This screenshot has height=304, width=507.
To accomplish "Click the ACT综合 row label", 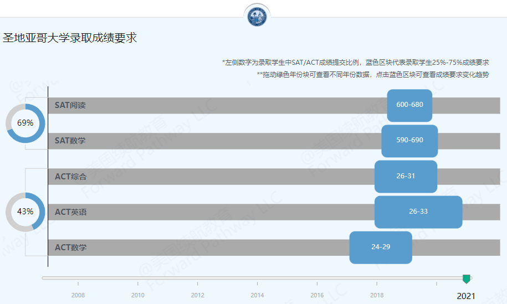I will (70, 177).
